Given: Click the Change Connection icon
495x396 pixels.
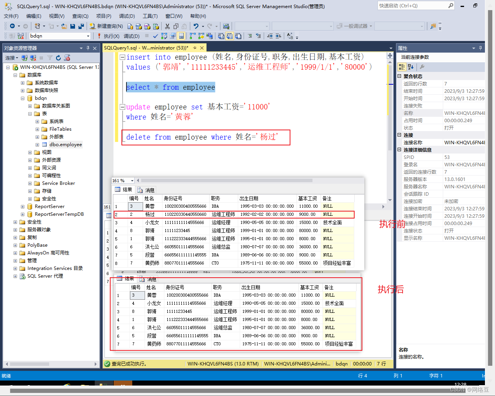Looking at the screenshot, I should [x=20, y=36].
